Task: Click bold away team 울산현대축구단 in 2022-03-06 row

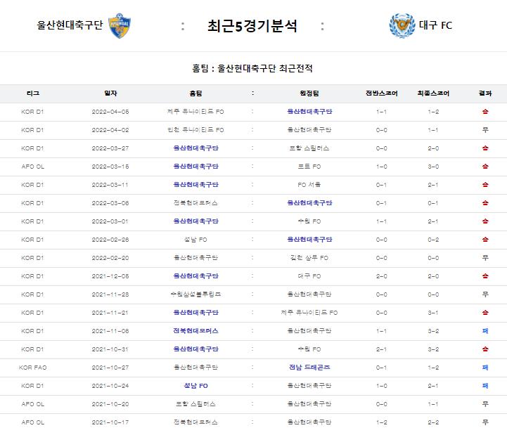Action: (x=309, y=203)
